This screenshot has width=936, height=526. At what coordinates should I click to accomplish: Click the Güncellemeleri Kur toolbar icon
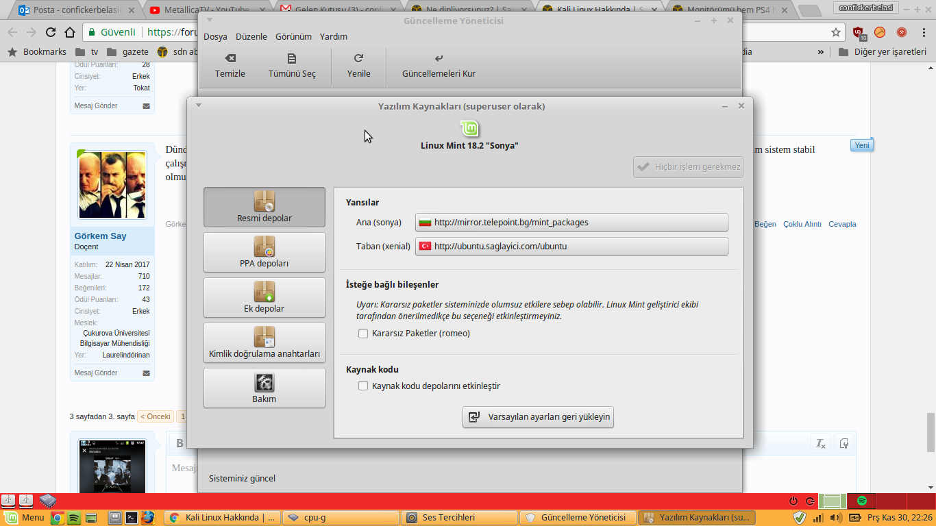pos(439,66)
